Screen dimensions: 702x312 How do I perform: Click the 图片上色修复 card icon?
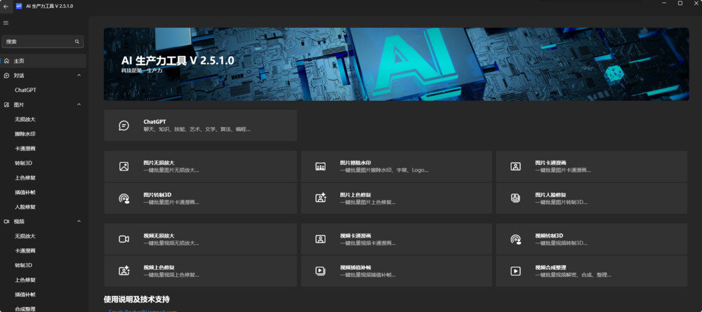point(321,198)
